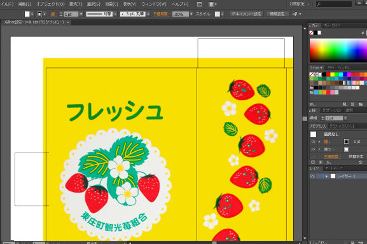Viewport: 367px width, 244px height.
Task: Switch to the 透明 panel tab
Action: pos(349,110)
